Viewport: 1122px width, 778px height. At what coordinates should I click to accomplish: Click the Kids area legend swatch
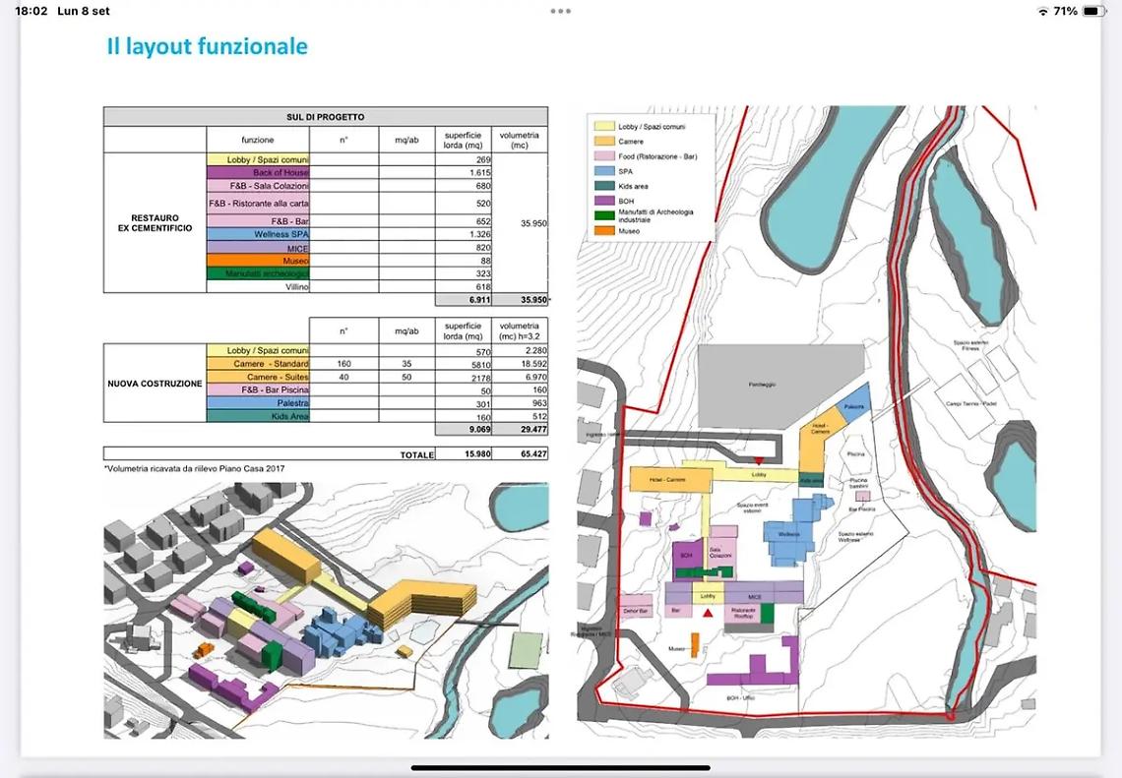point(600,186)
